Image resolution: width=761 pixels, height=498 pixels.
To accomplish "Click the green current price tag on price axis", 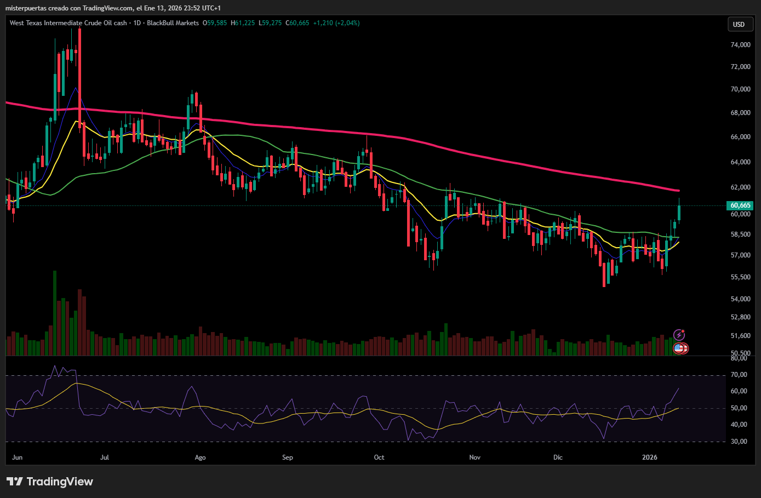I will (740, 205).
